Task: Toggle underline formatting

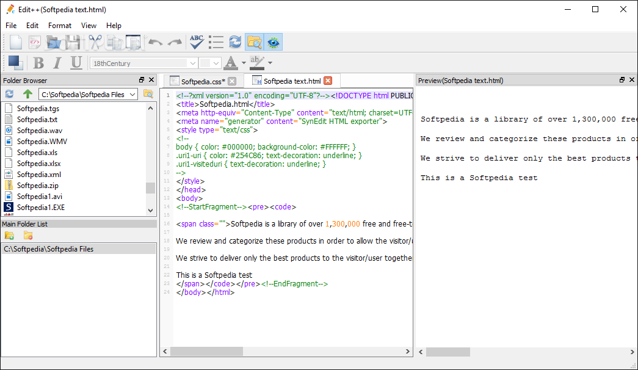Action: pos(76,63)
